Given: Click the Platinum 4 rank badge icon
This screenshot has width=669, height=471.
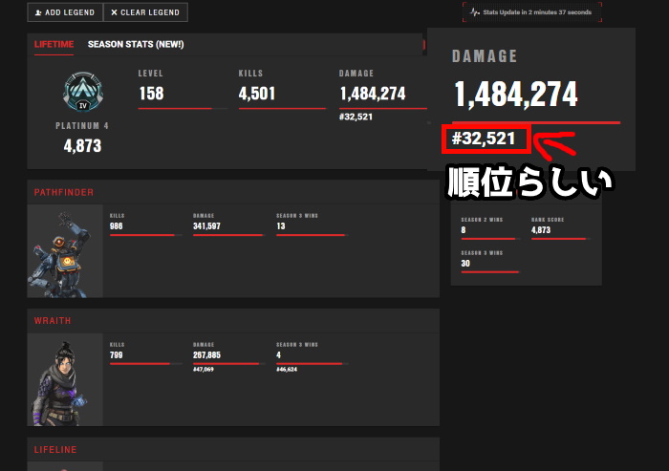Looking at the screenshot, I should tap(83, 92).
